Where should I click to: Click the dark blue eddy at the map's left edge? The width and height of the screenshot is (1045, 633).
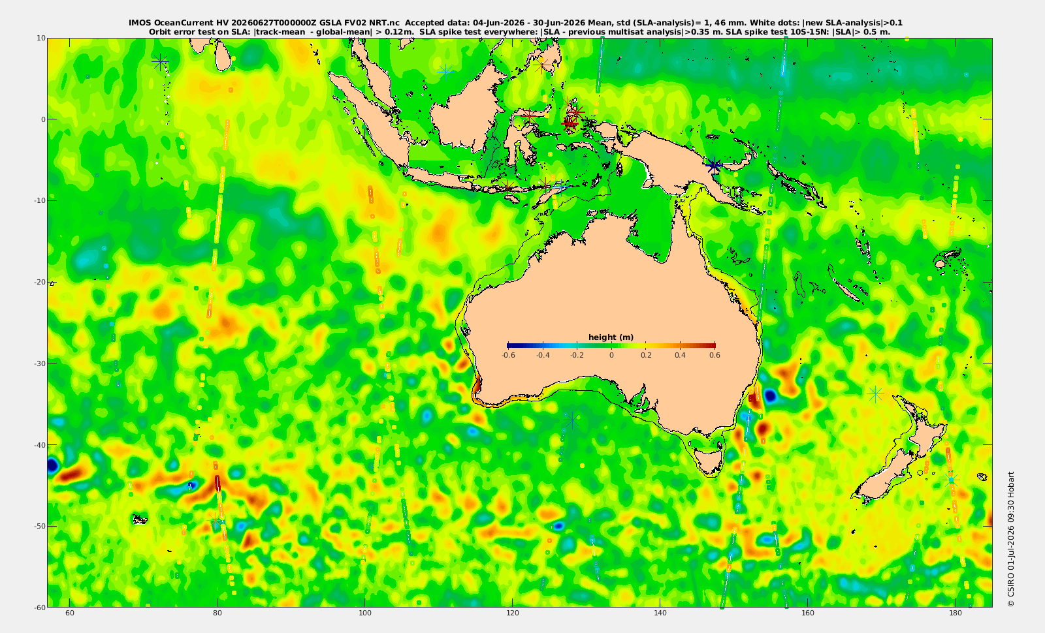(52, 465)
